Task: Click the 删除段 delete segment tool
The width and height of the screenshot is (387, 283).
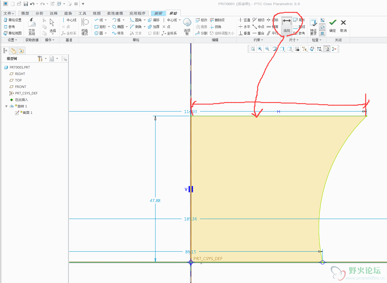Action: pos(217,20)
